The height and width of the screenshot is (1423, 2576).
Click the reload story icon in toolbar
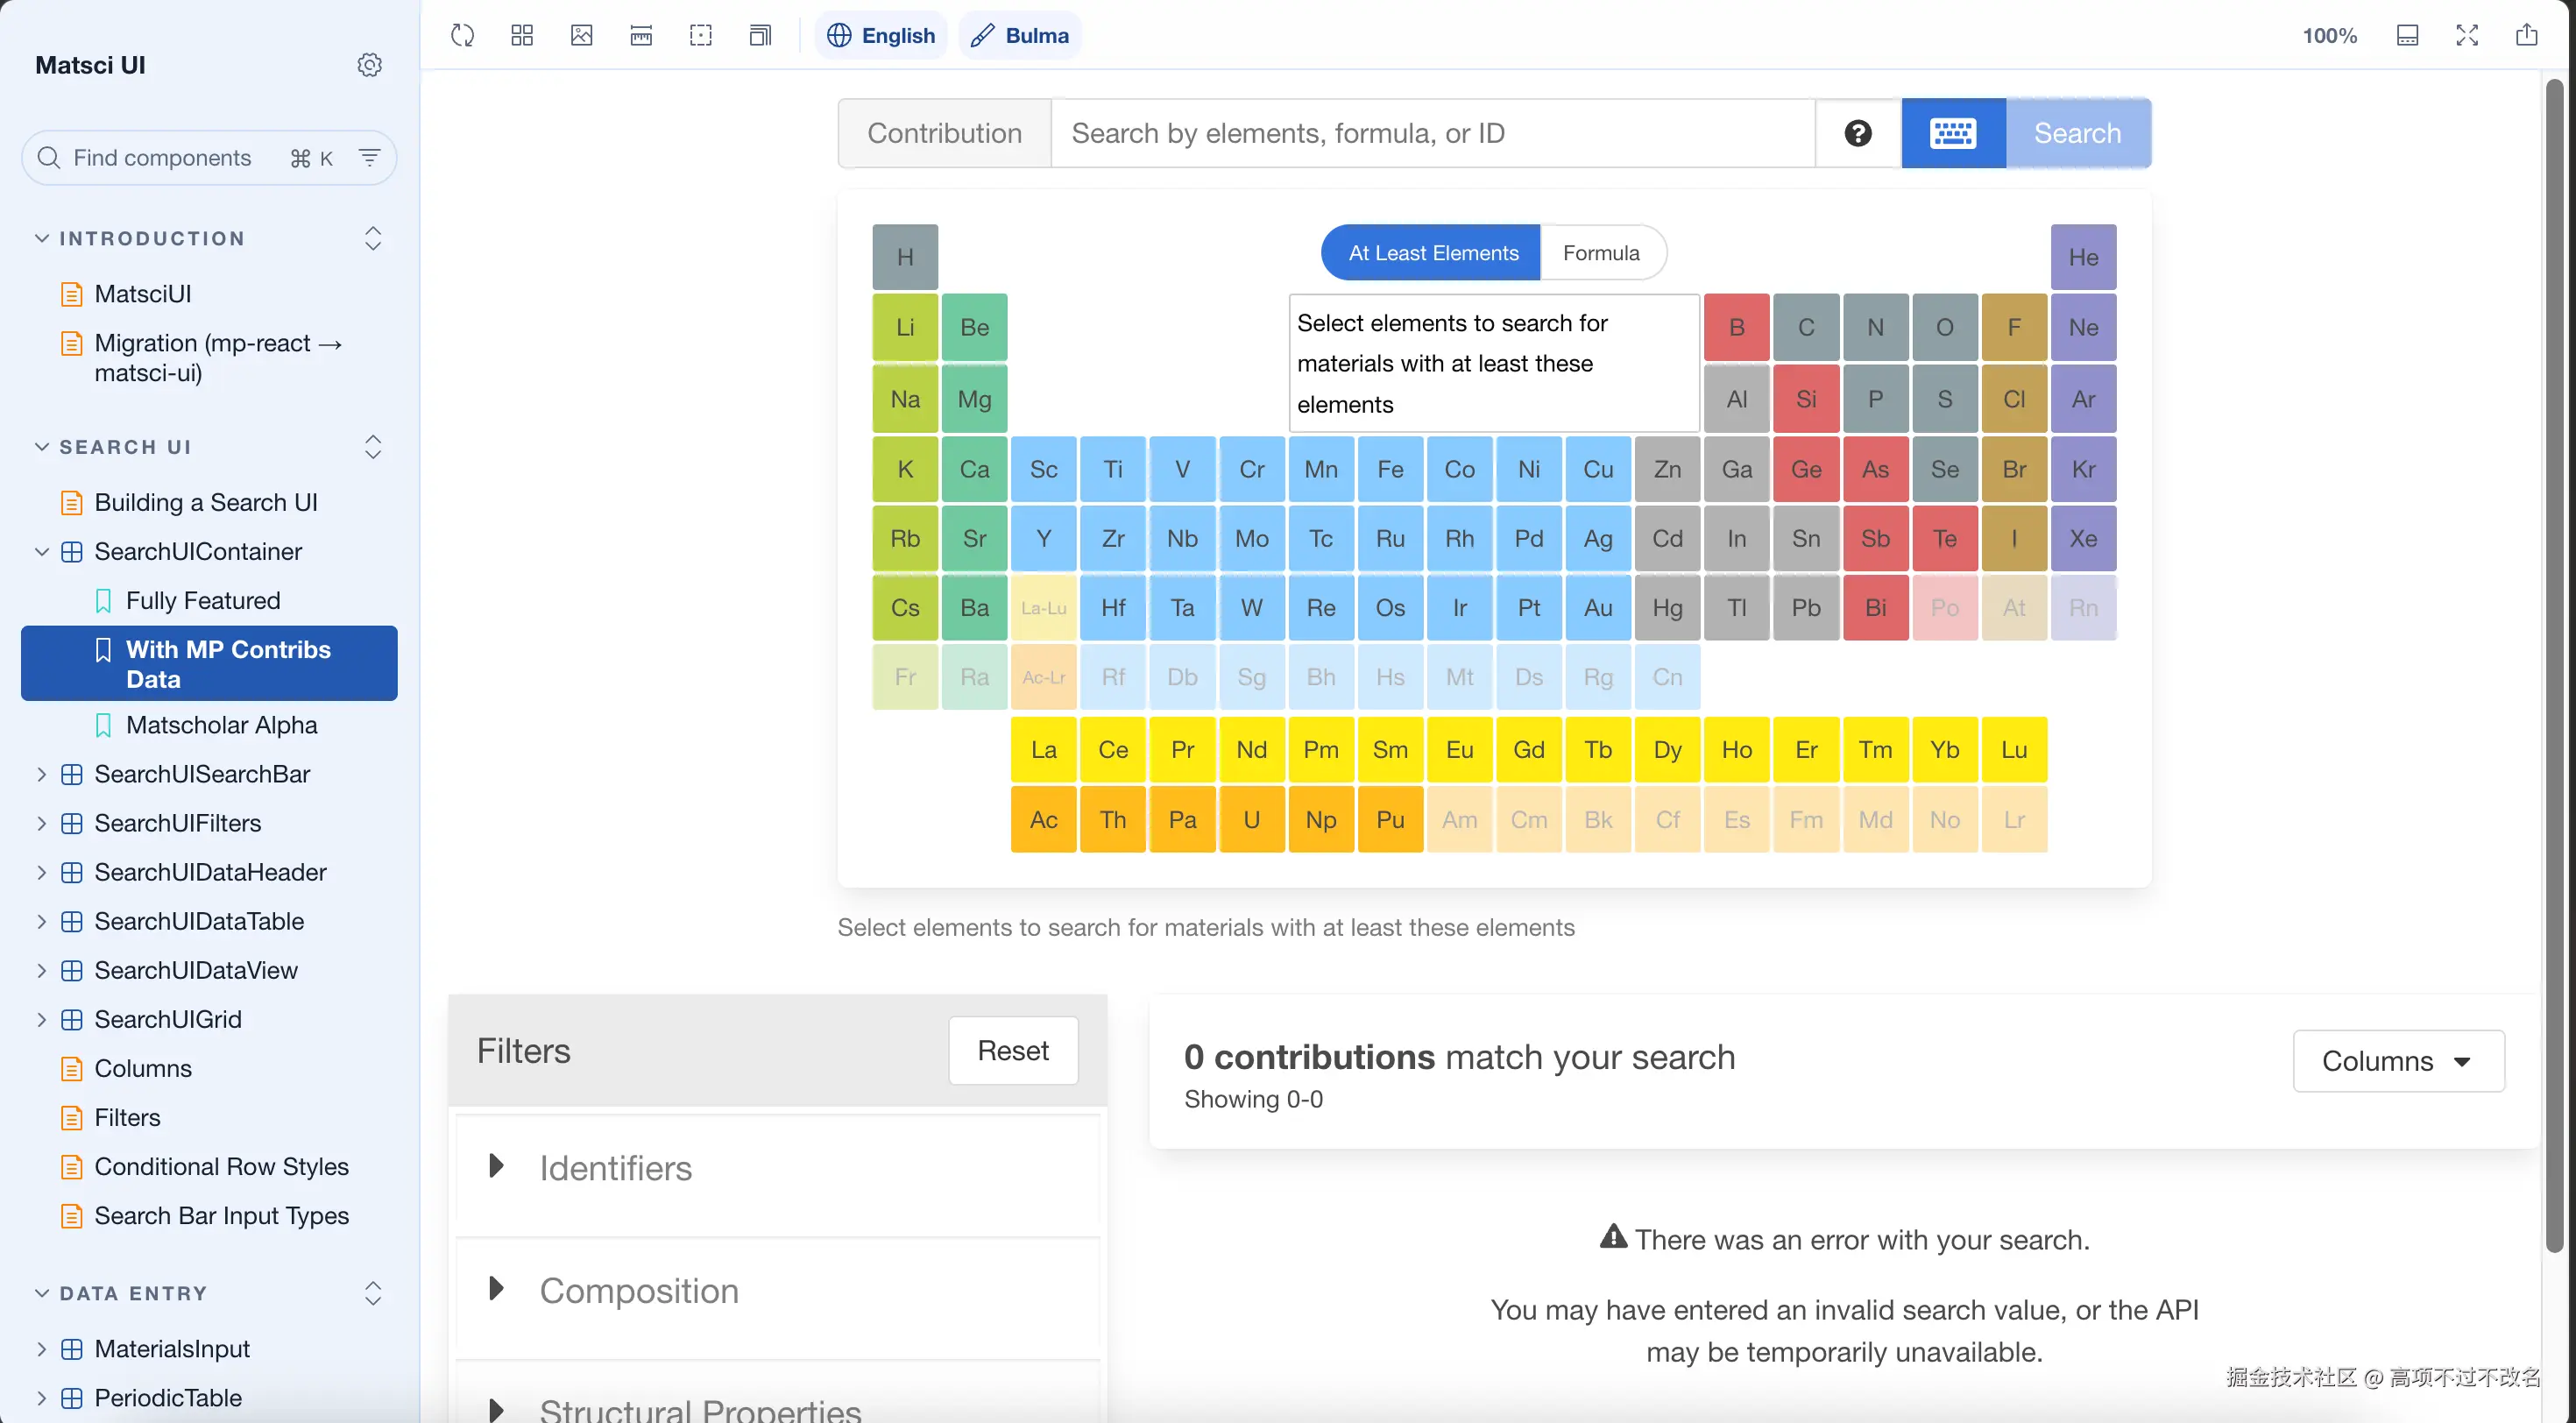pos(462,35)
